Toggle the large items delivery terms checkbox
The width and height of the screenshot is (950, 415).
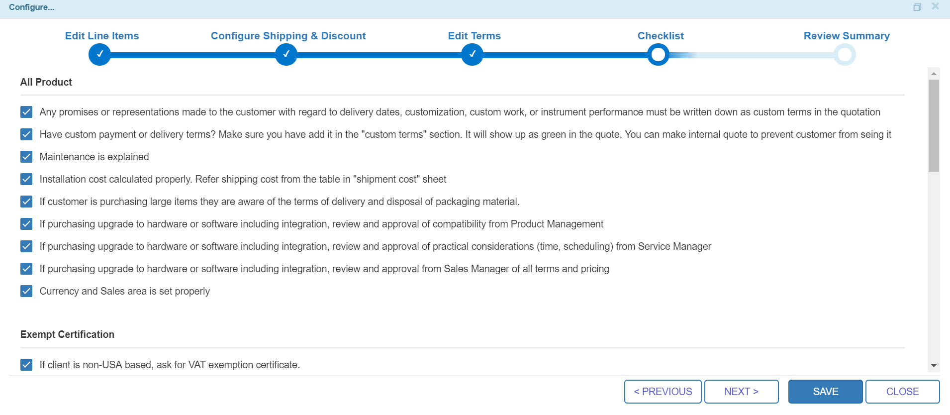pyautogui.click(x=26, y=202)
